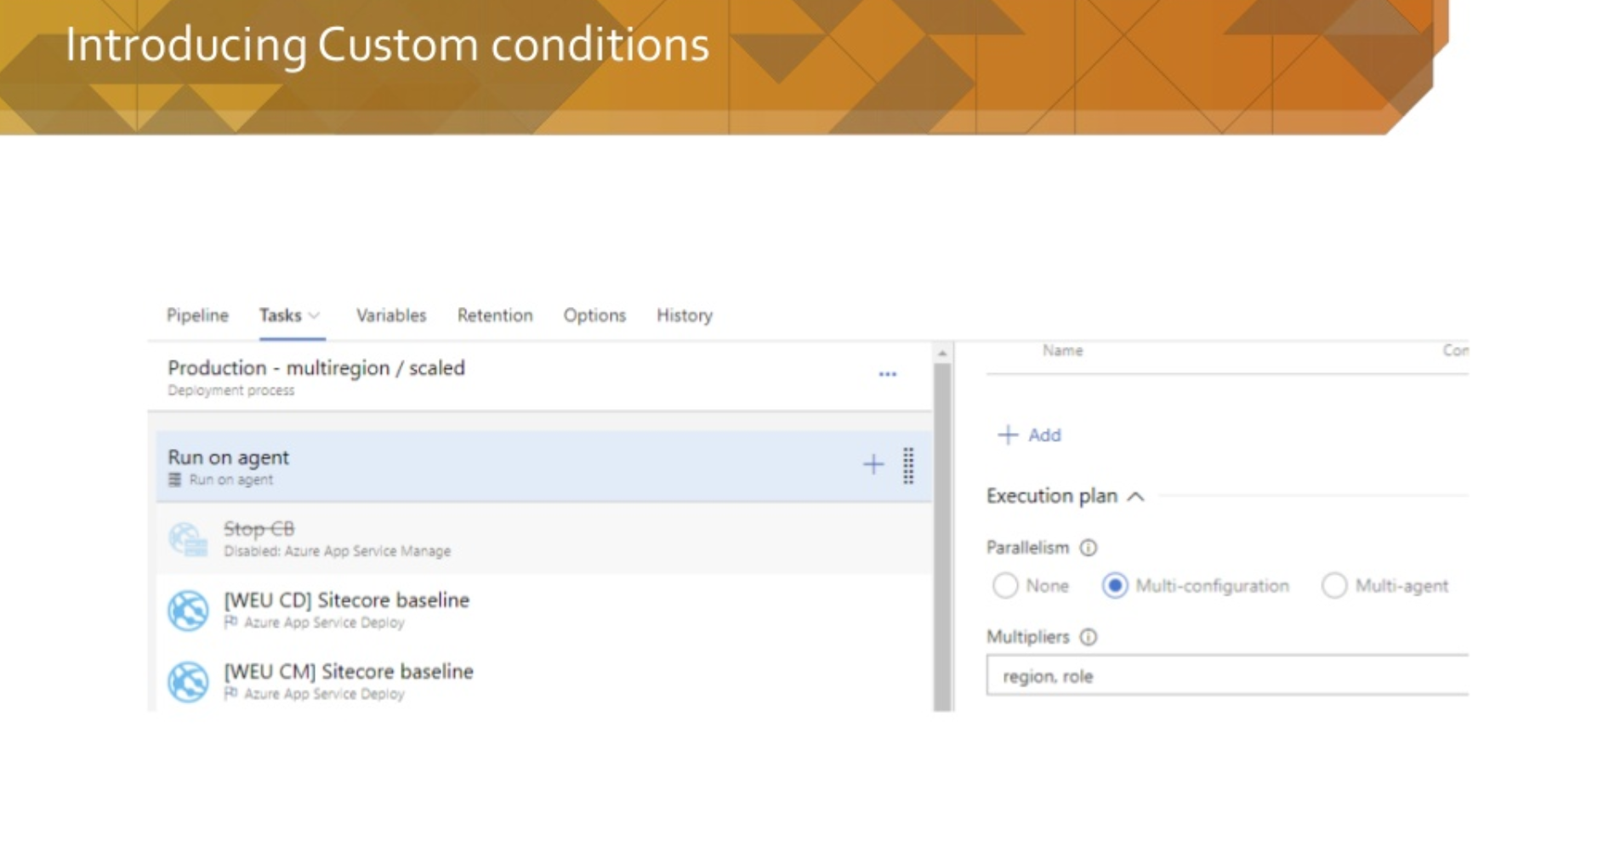Open the History tab

pos(683,315)
